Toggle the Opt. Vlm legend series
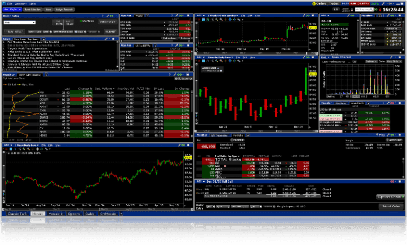 (26, 85)
